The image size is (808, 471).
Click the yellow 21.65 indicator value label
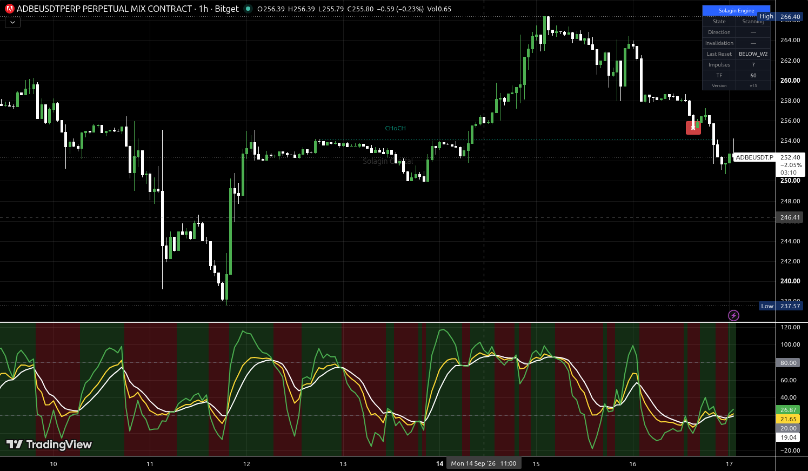[789, 419]
